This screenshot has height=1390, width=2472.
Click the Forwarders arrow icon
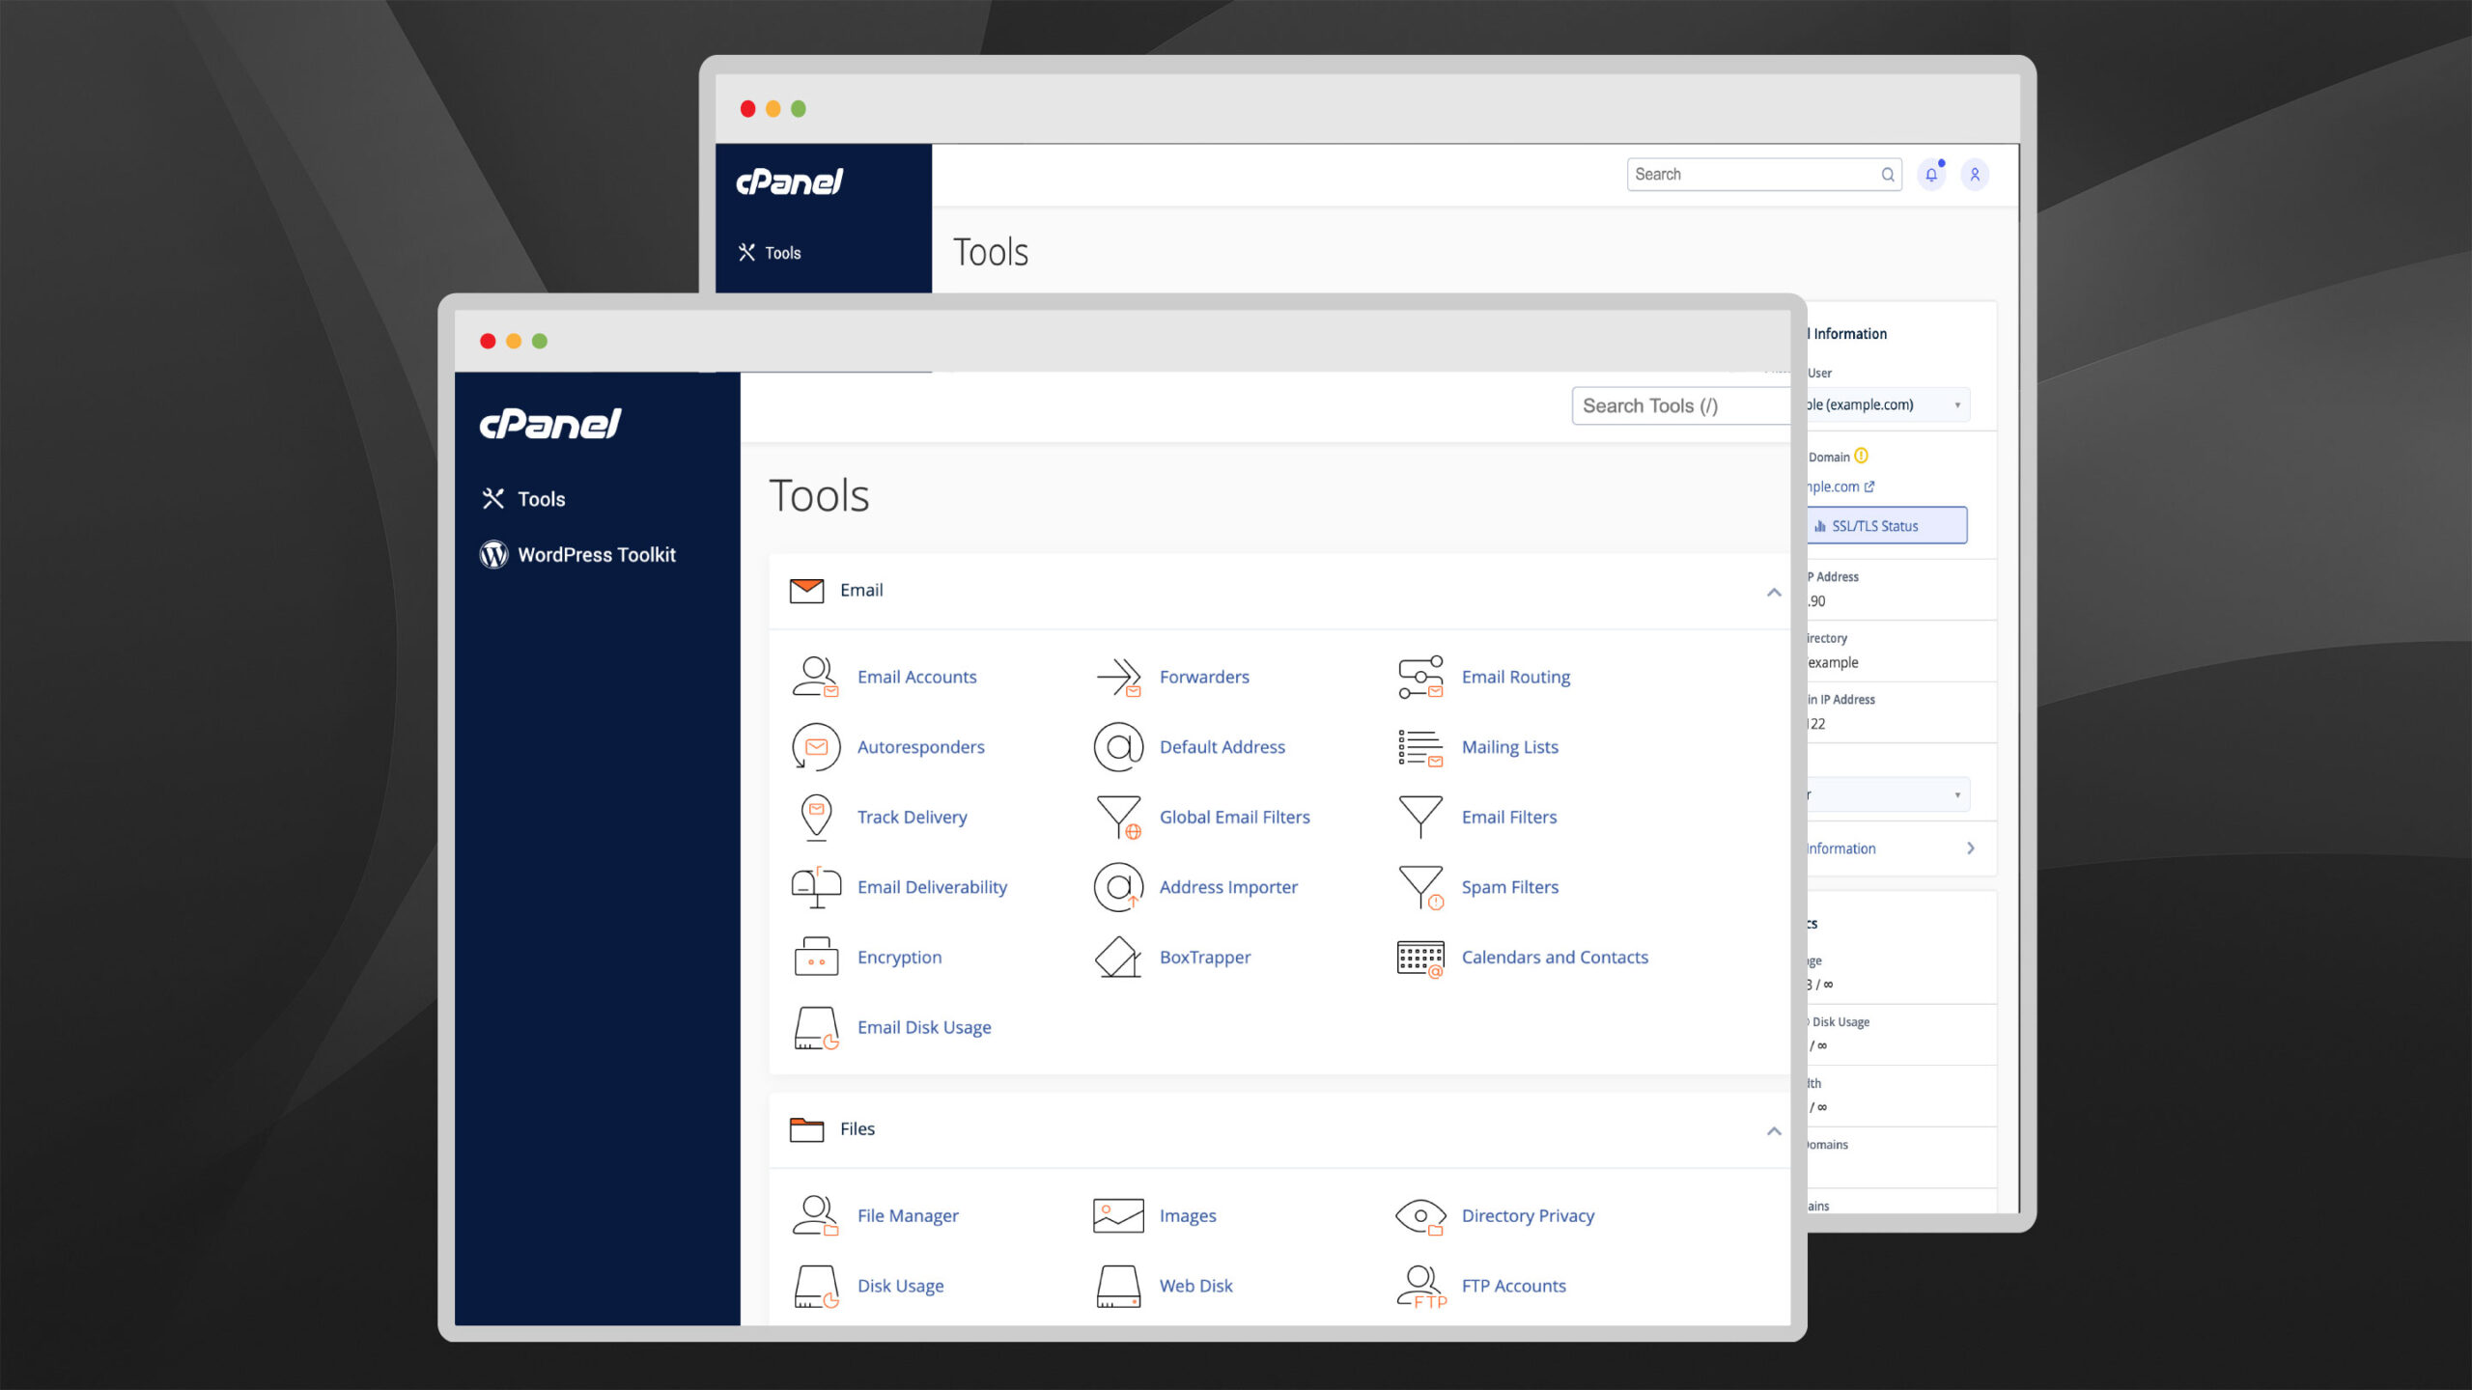point(1118,677)
